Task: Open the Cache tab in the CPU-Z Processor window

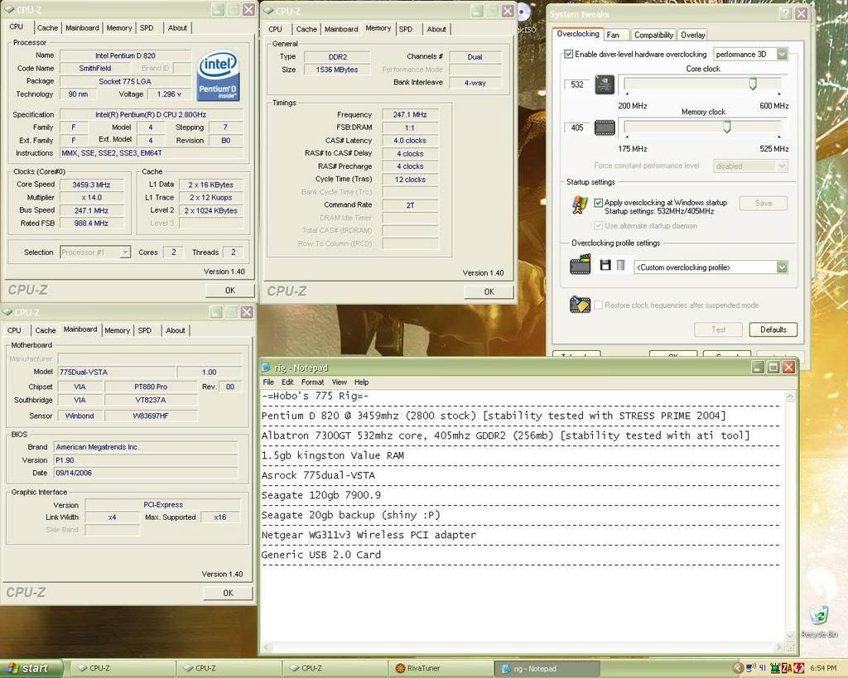Action: click(x=47, y=27)
